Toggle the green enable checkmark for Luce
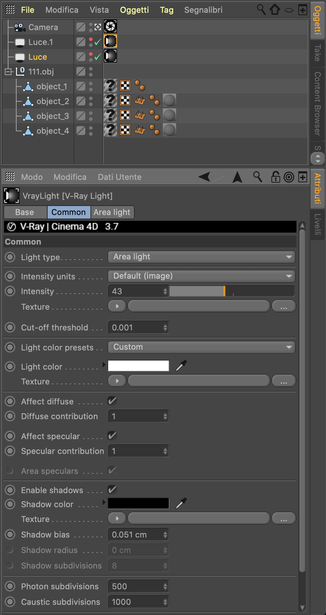Viewport: 326px width, 615px height. tap(98, 57)
